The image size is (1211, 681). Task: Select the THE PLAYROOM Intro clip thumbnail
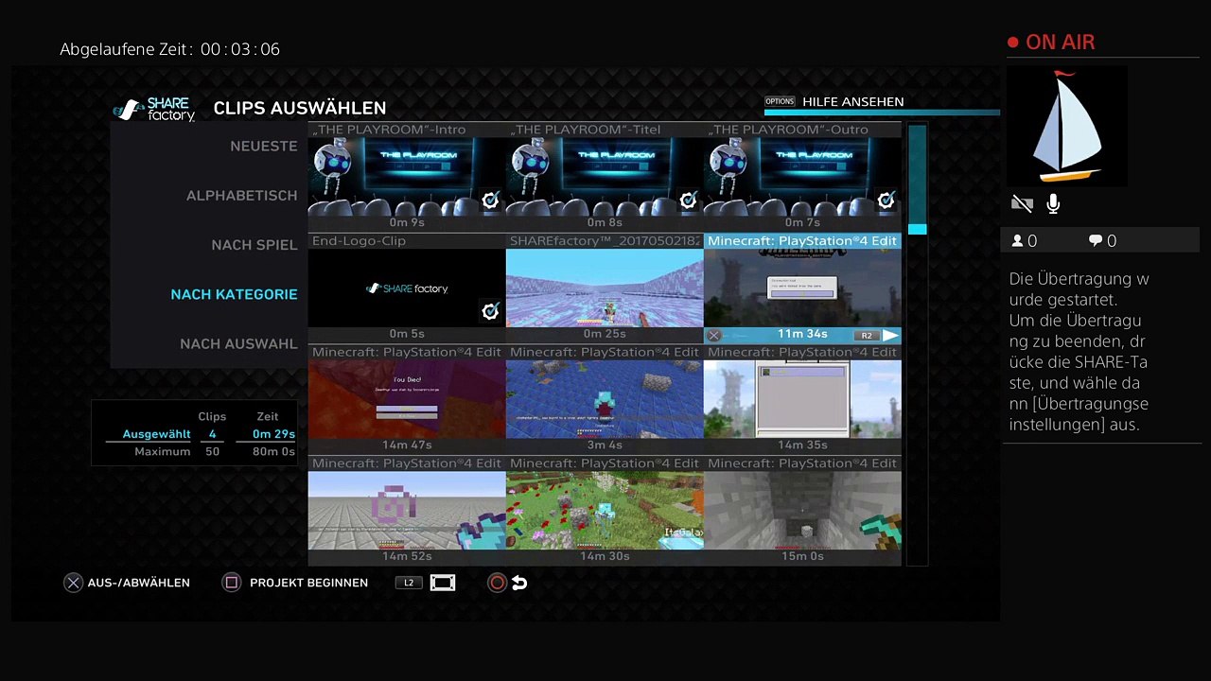point(407,177)
